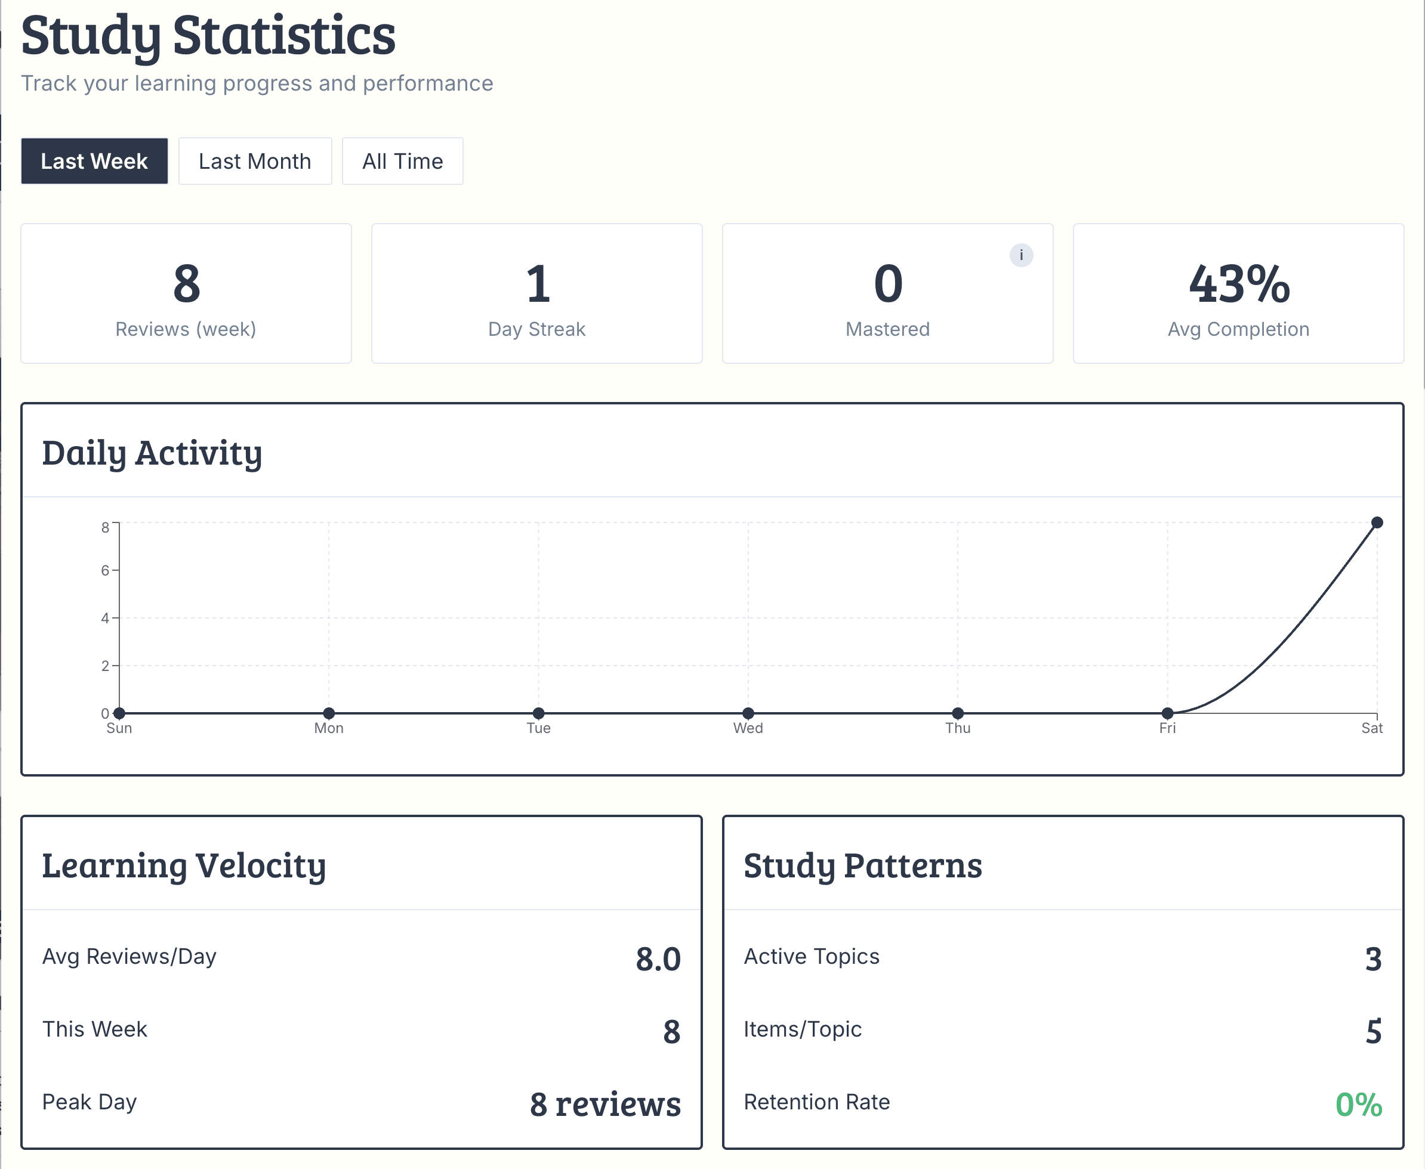Click the Wednesday point on the activity line

coord(748,712)
